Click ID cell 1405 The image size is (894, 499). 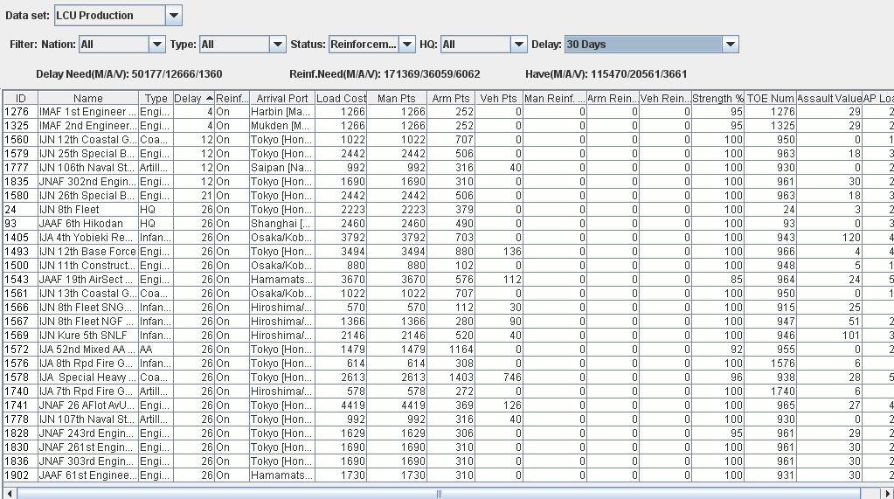[x=20, y=237]
